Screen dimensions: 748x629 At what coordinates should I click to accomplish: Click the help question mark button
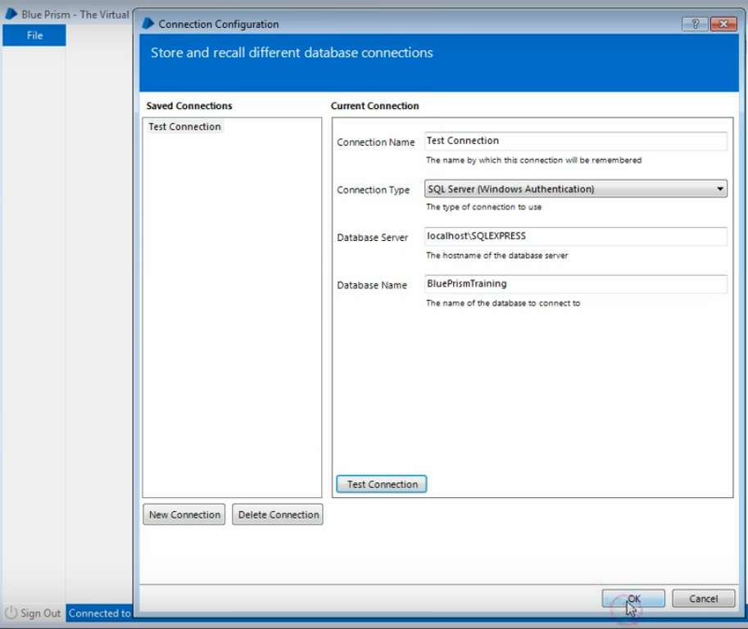point(695,24)
